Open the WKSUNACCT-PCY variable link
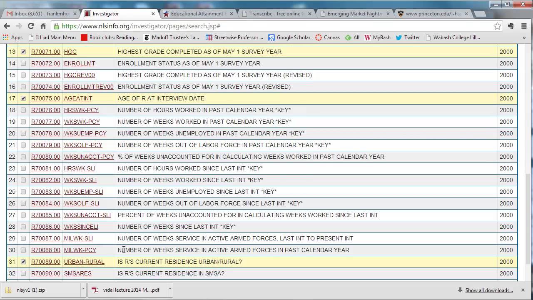Screen dimensions: 533x300 (89, 157)
